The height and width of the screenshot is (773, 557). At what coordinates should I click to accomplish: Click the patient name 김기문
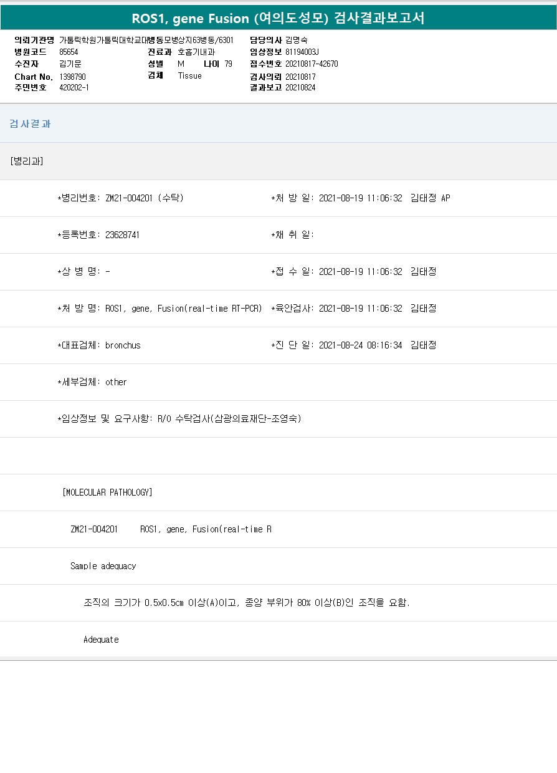tap(70, 64)
